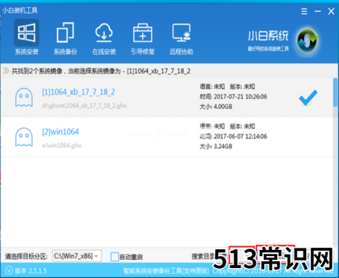The image size is (339, 278).
Task: Open 引导修复 toolbox icon
Action: pos(143,33)
